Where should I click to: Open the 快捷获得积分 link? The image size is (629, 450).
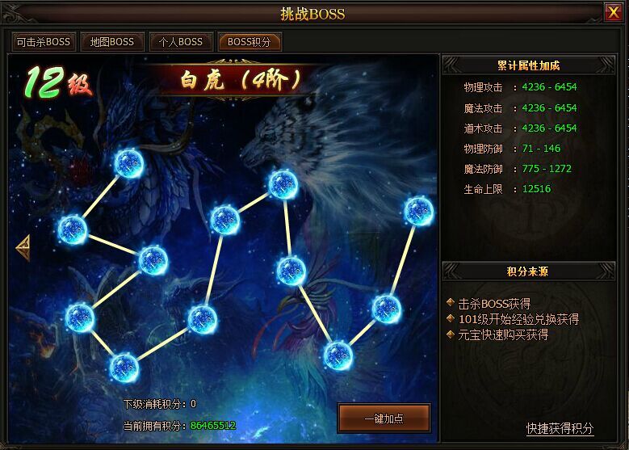pos(560,429)
